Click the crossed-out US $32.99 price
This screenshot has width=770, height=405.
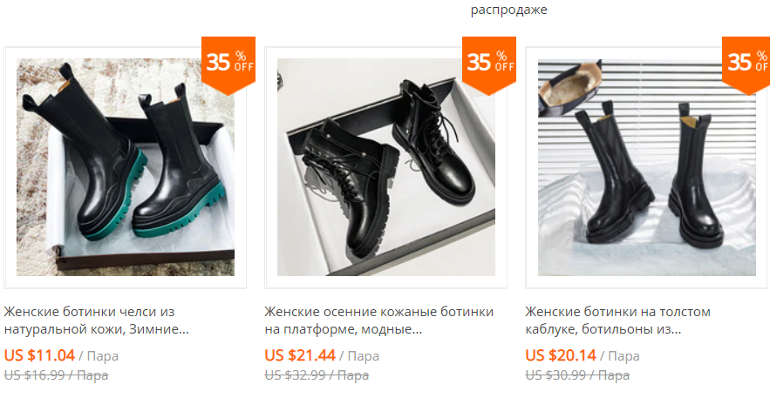point(317,375)
